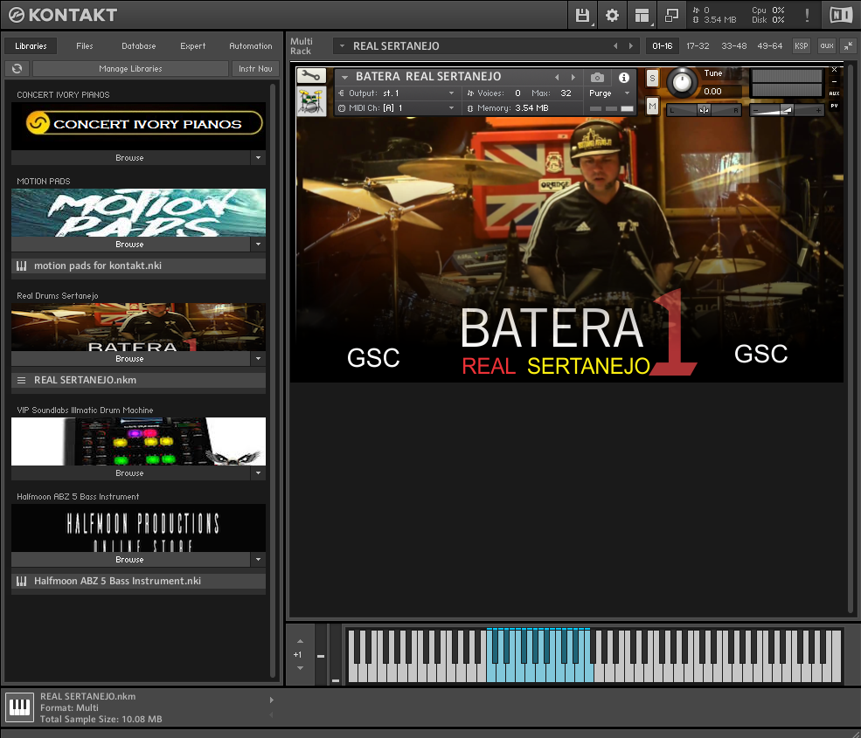
Task: Browse the Concert Ivory Pianos library
Action: pyautogui.click(x=131, y=158)
